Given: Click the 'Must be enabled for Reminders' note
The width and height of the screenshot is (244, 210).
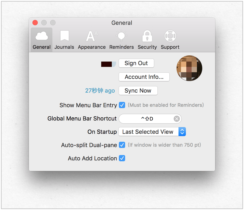Looking at the screenshot, I should [x=166, y=105].
